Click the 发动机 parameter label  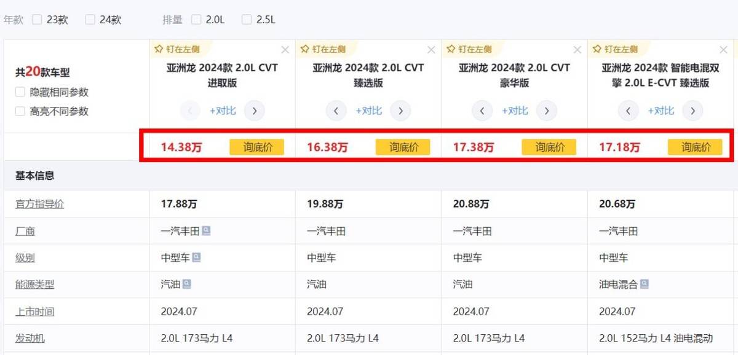click(x=30, y=338)
